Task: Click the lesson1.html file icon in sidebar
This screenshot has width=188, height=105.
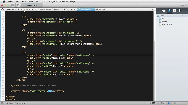Action: 160,24
